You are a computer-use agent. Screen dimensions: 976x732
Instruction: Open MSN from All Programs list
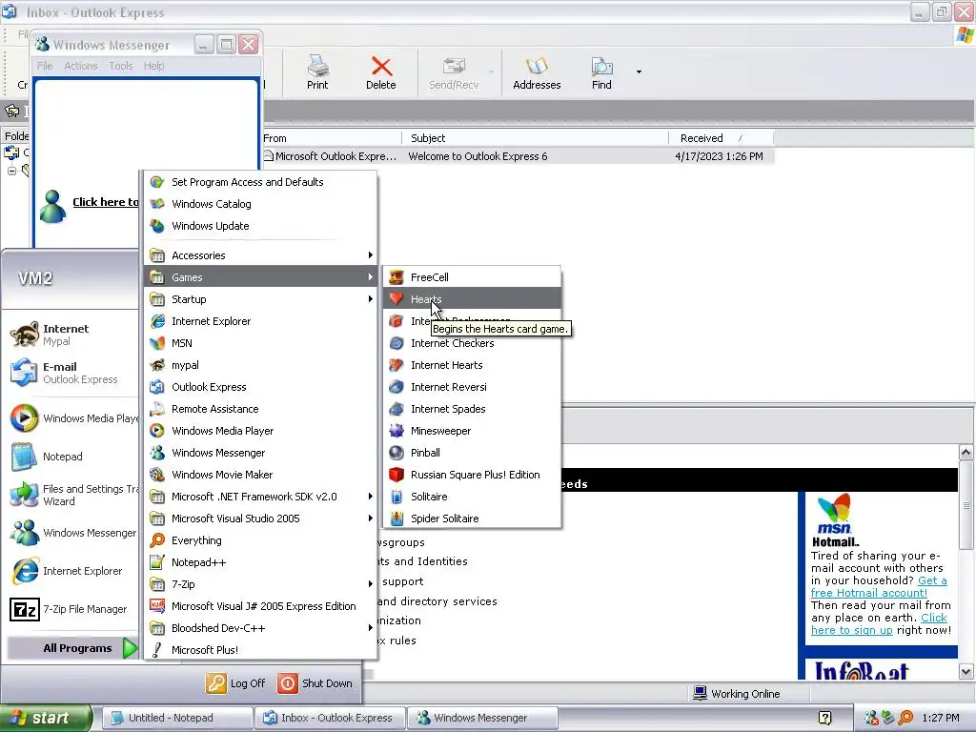pyautogui.click(x=260, y=343)
